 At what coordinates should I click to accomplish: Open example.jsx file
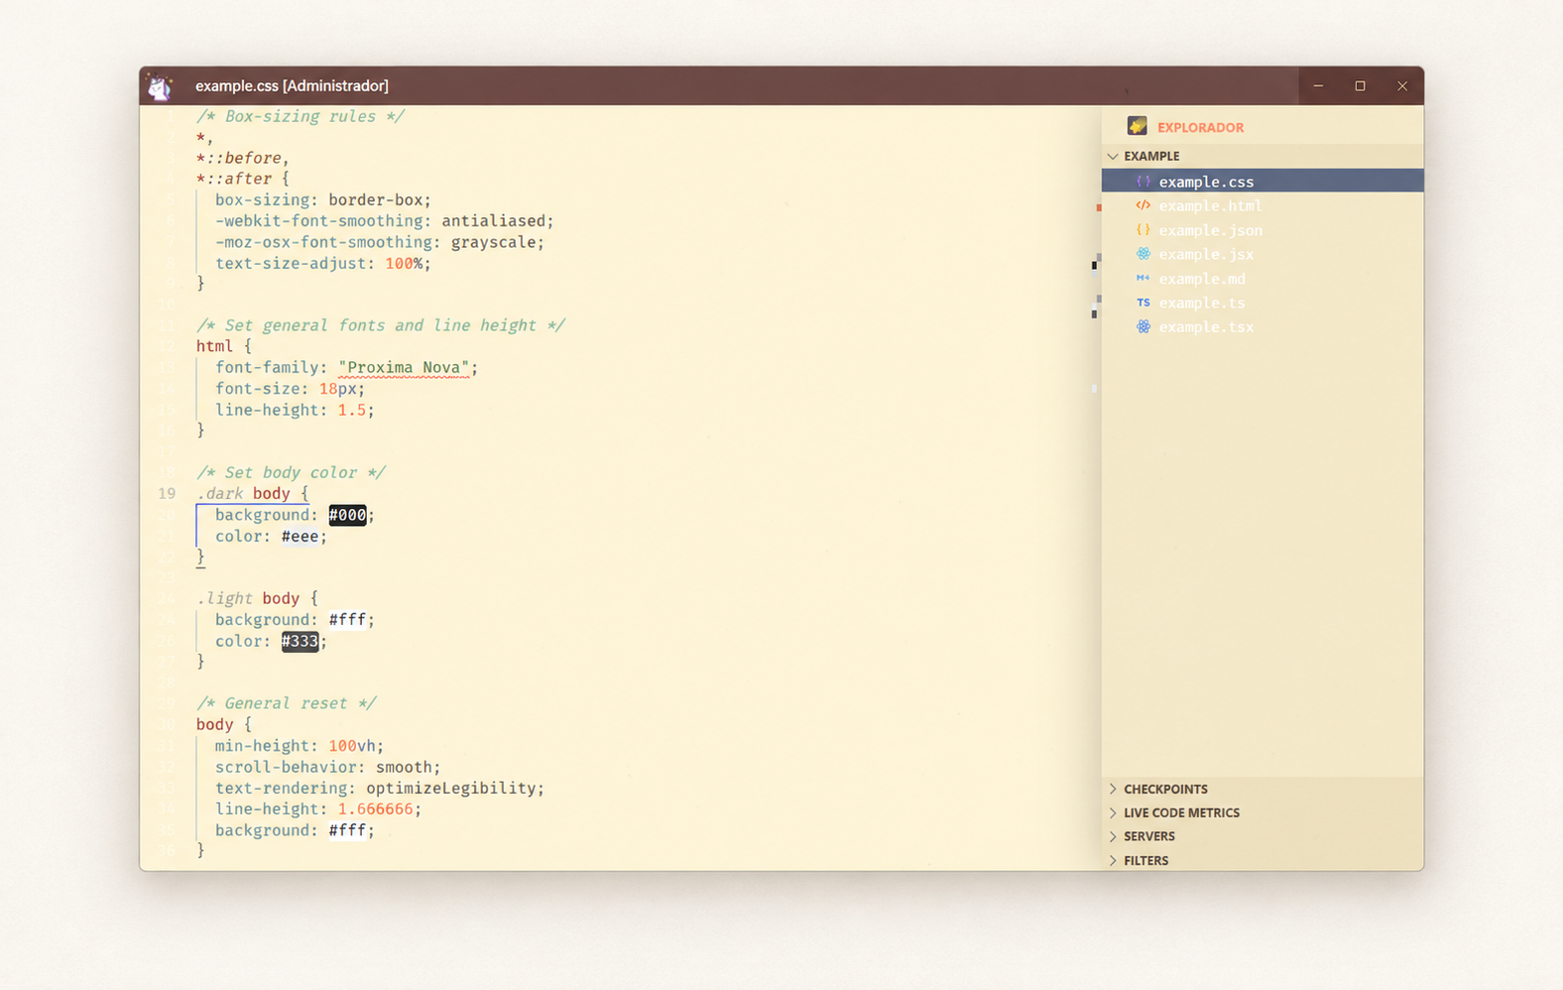point(1262,254)
